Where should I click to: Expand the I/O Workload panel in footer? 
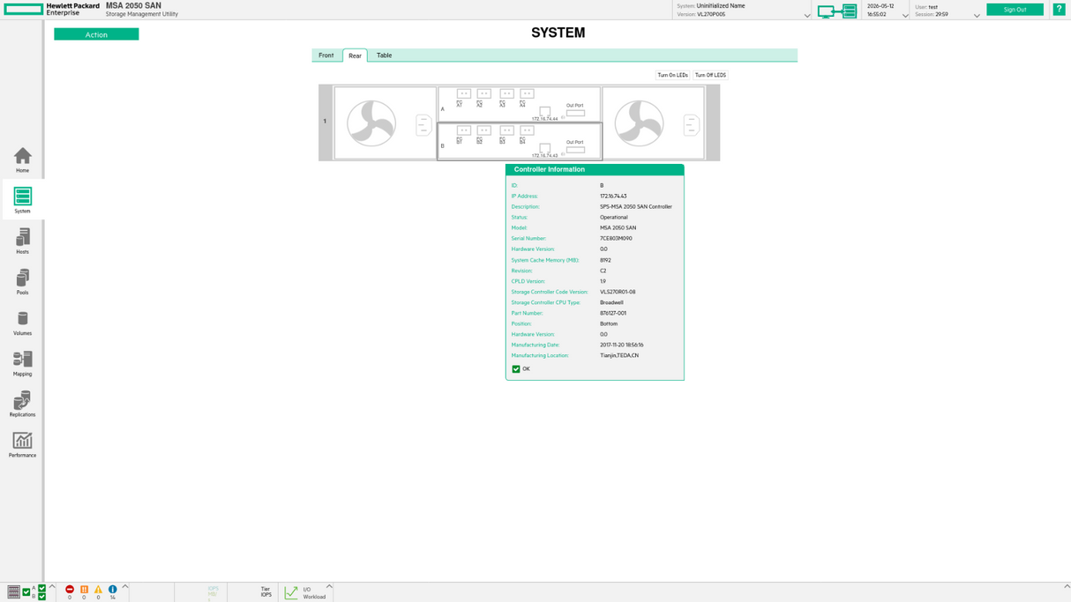pos(329,586)
